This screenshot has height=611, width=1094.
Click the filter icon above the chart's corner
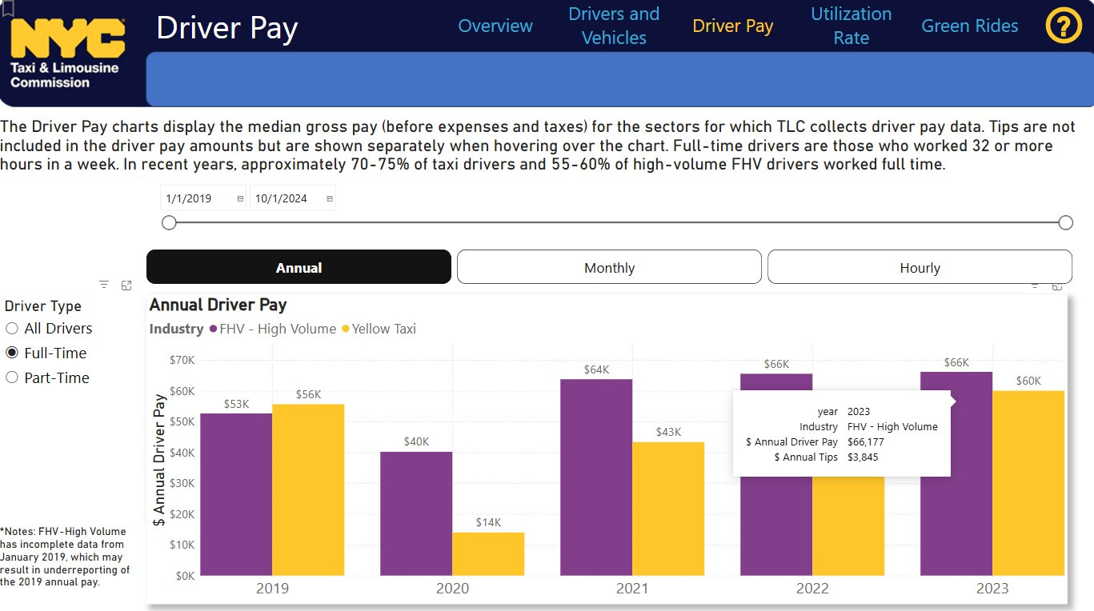pyautogui.click(x=1034, y=286)
